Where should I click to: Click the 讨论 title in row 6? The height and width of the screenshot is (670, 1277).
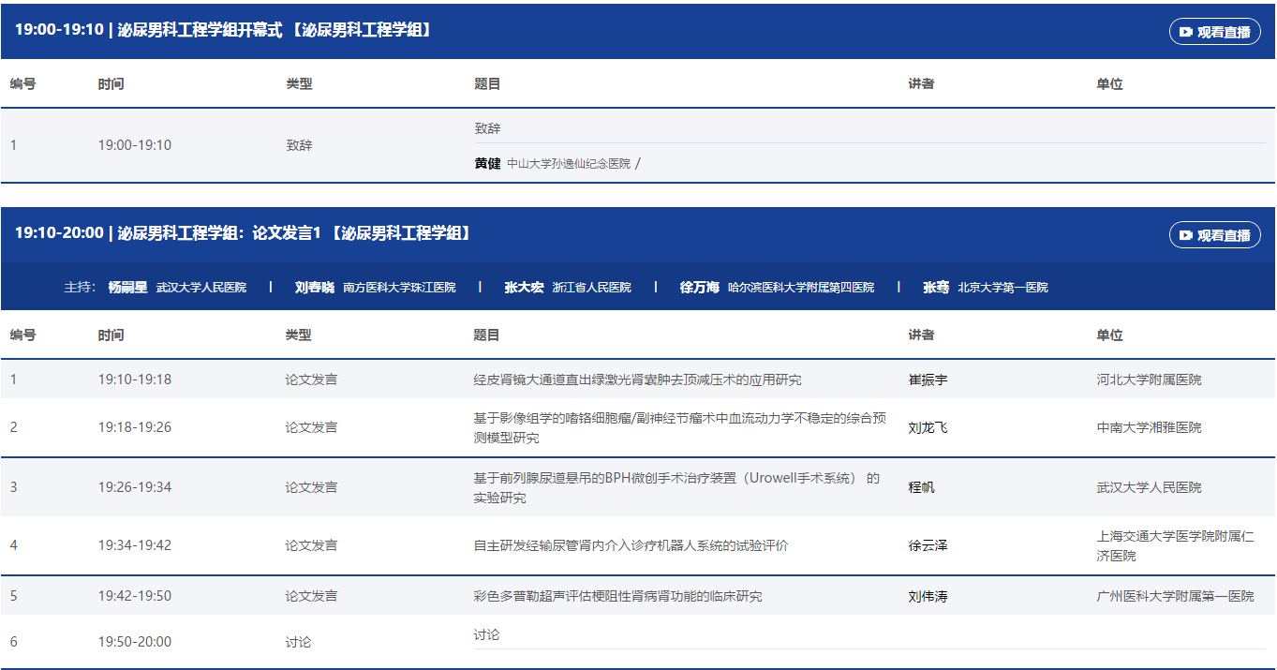click(x=486, y=635)
